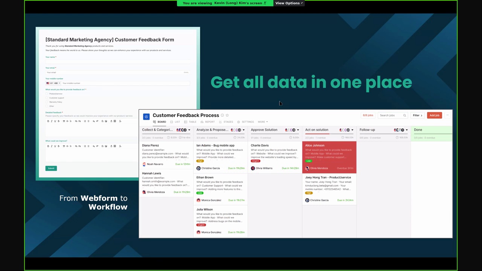Expand Act on solution column dropdown arrow

point(352,130)
